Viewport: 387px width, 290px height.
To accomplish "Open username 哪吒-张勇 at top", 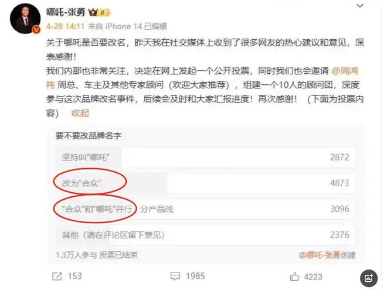I will 66,12.
